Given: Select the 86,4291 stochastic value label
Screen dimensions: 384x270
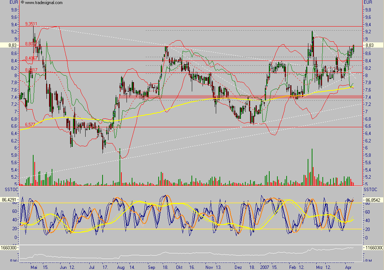Looking at the screenshot, I should (x=10, y=200).
